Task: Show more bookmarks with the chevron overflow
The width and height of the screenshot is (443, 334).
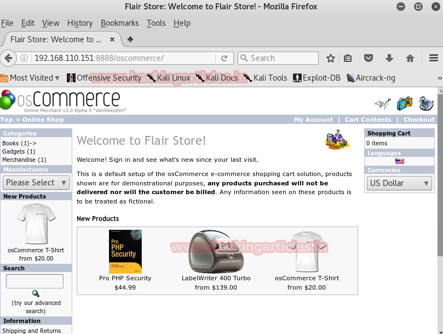Action: point(439,78)
